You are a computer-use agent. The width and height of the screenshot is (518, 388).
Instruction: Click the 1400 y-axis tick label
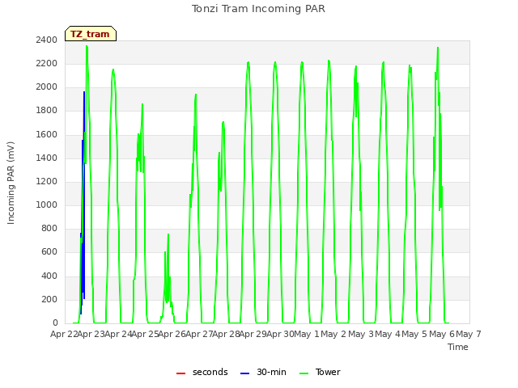pos(47,158)
